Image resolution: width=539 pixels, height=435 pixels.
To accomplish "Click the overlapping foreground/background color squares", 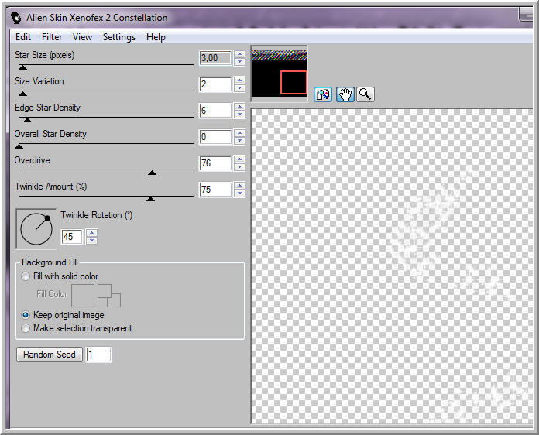I will click(109, 296).
